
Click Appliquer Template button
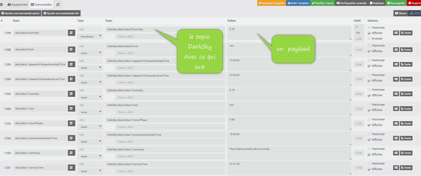(271, 3)
